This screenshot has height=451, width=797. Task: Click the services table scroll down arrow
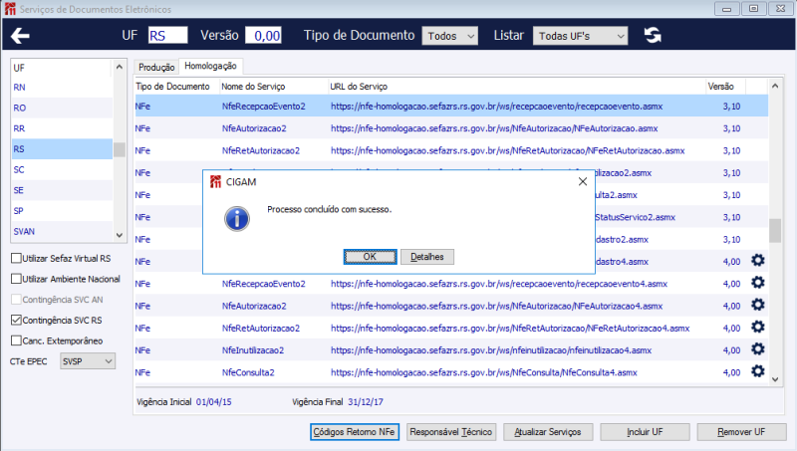pos(775,379)
